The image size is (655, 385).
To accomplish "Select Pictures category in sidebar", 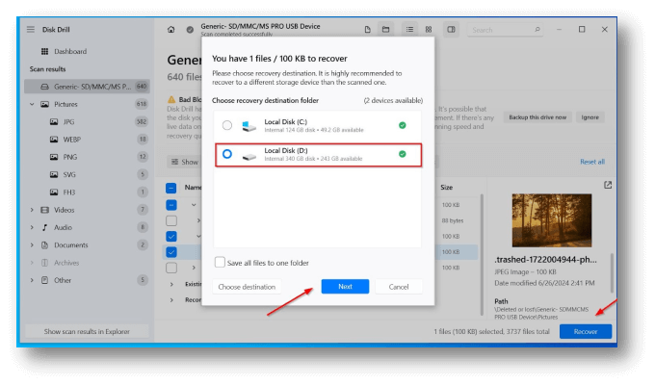I will 65,104.
